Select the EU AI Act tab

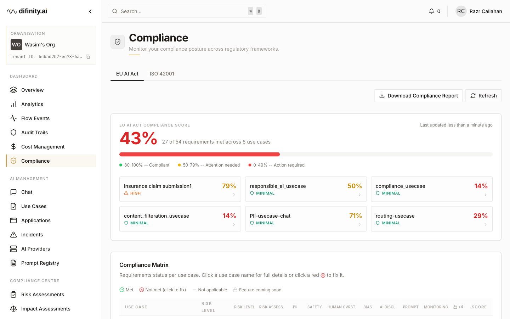tap(127, 74)
